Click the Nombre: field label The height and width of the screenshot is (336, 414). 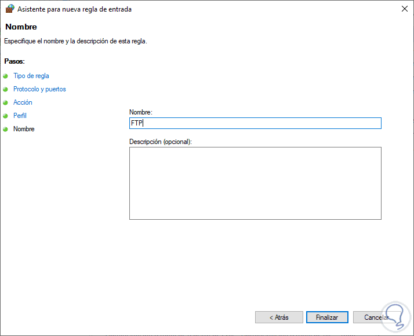pos(141,112)
